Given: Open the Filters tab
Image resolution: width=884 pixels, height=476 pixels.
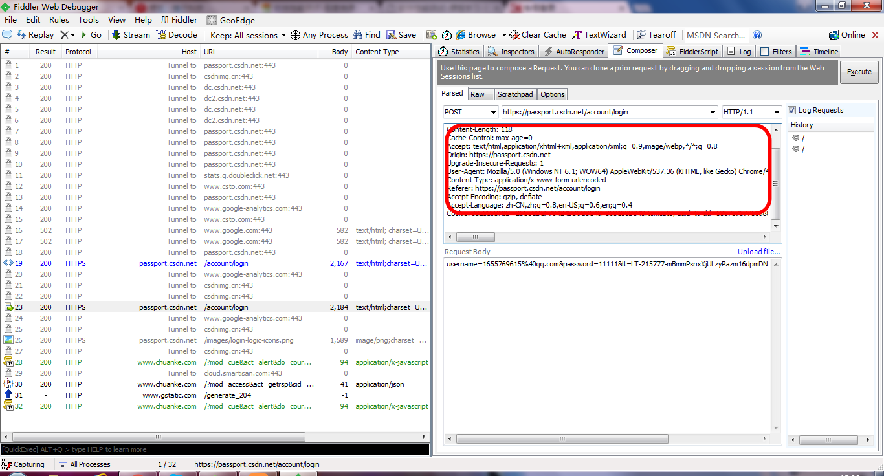Looking at the screenshot, I should (776, 52).
